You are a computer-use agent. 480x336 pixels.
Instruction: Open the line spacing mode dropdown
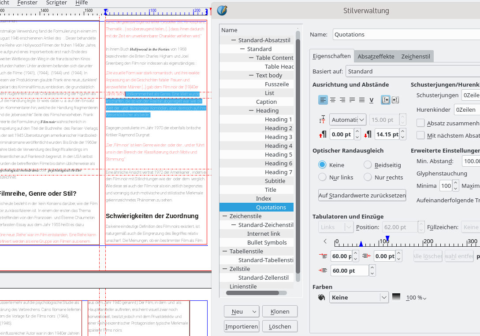(348, 119)
